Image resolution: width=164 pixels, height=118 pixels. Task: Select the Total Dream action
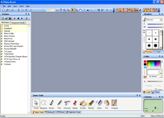(x=9, y=54)
